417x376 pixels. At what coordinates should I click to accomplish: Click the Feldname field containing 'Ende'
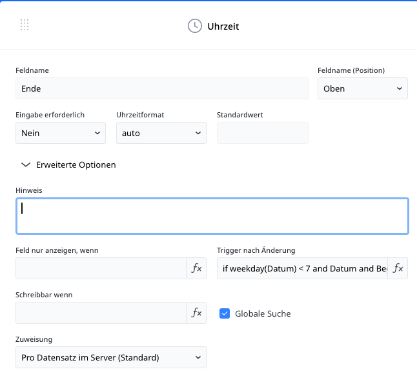(x=161, y=88)
